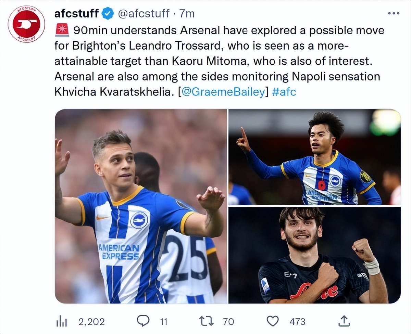411x334 pixels.
Task: Click the #afc hashtag
Action: click(284, 92)
